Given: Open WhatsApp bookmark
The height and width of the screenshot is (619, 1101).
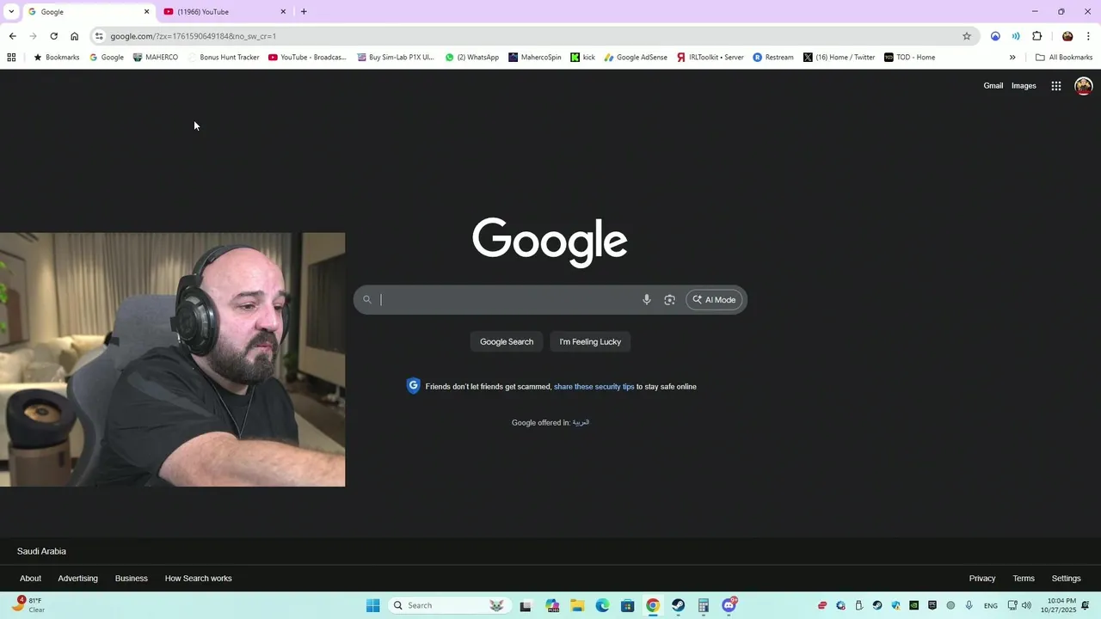Looking at the screenshot, I should (x=471, y=58).
